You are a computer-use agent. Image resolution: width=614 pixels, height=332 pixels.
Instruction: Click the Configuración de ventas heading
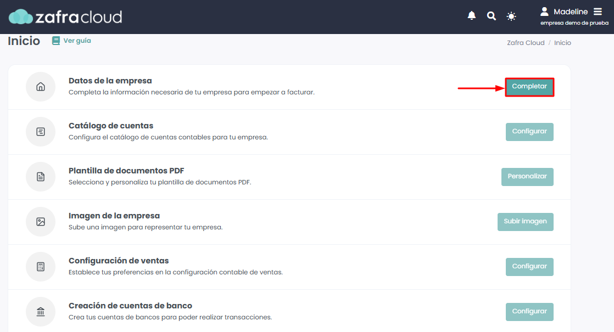(x=119, y=261)
